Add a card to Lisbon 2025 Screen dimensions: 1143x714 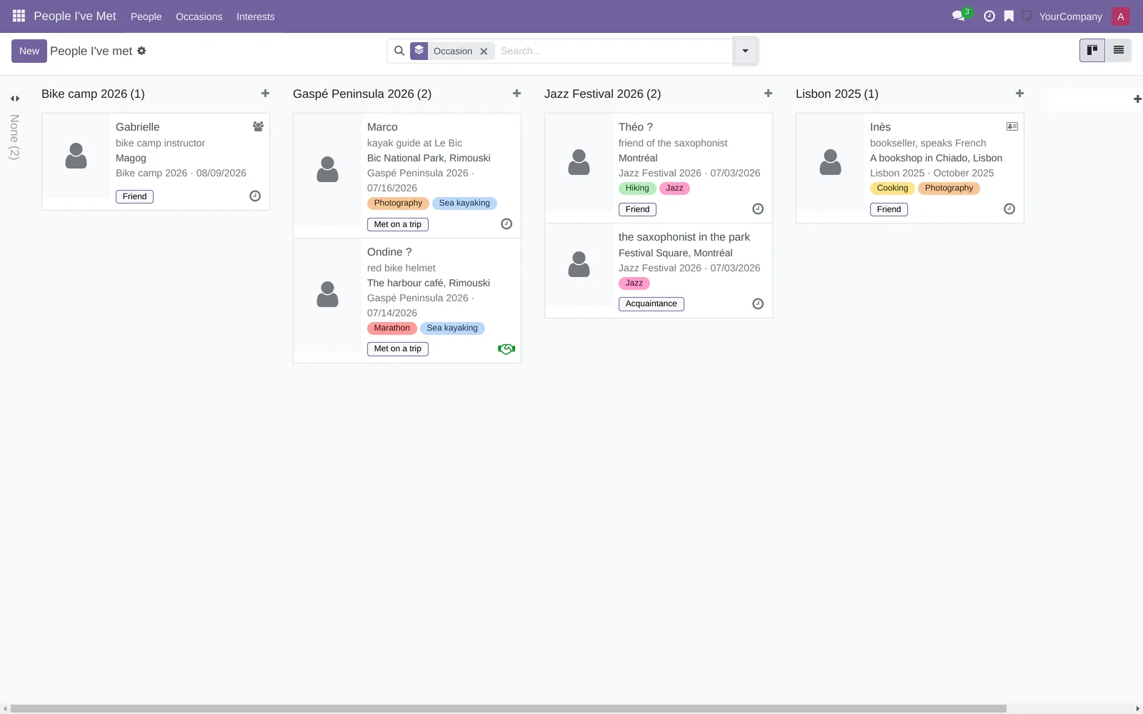click(1019, 94)
